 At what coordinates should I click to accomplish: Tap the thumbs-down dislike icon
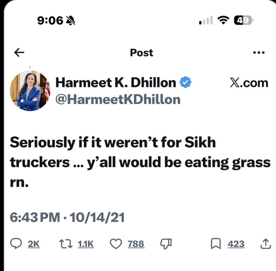166,244
